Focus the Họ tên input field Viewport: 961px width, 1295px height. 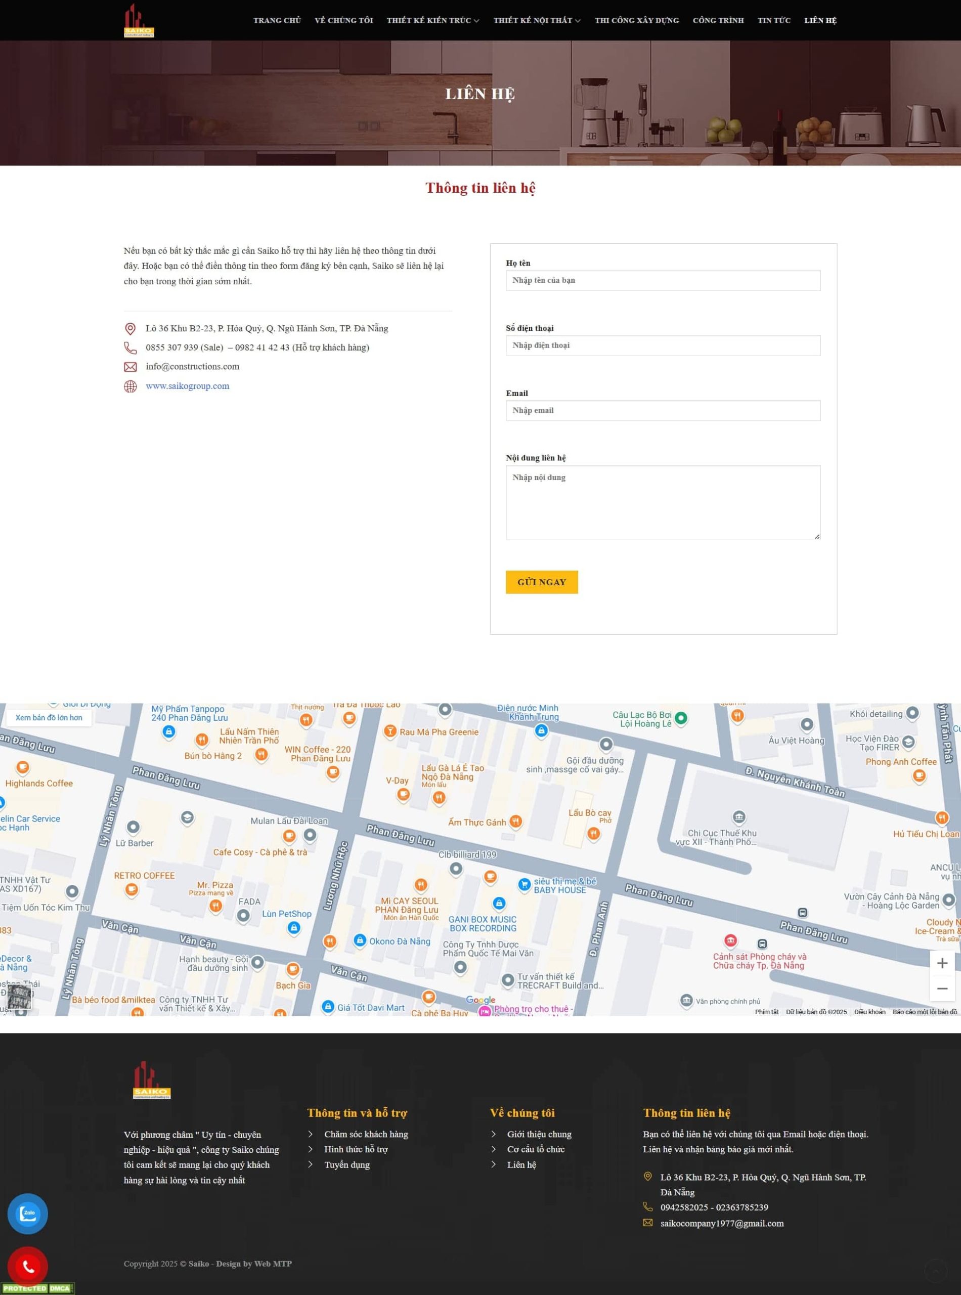[x=663, y=280]
